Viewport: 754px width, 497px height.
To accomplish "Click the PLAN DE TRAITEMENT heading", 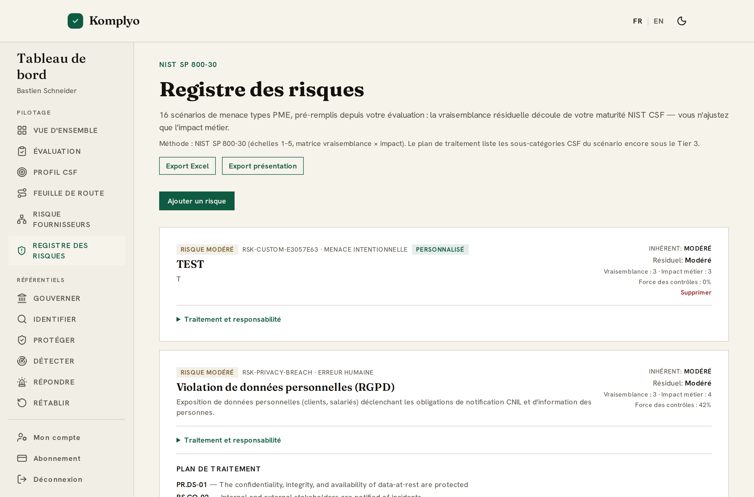I will [218, 469].
